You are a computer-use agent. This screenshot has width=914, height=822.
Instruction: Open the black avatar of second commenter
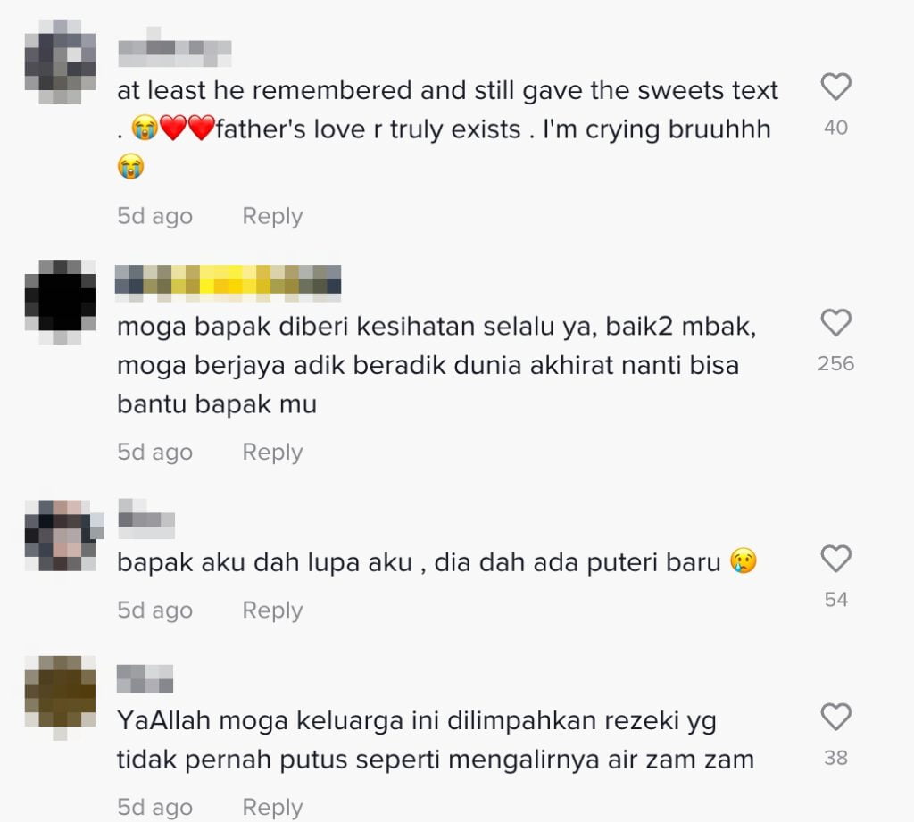[60, 302]
